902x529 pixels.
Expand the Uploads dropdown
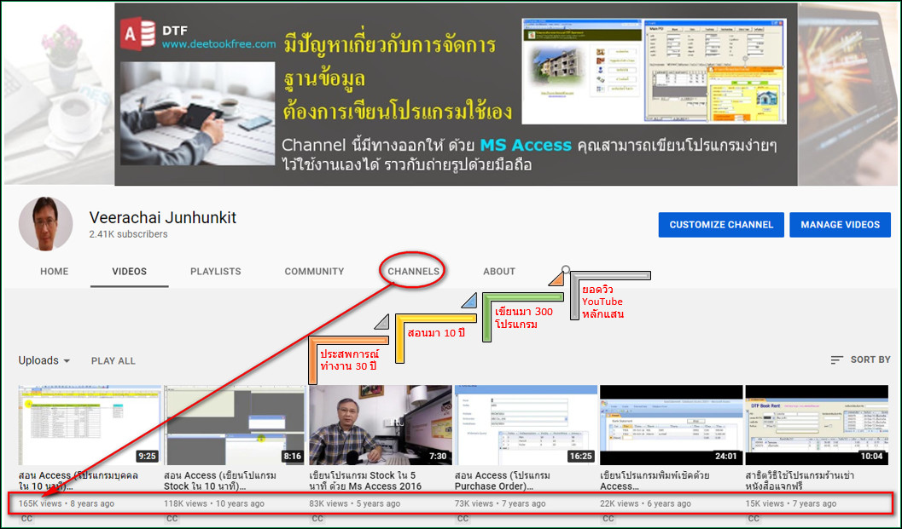tap(44, 360)
